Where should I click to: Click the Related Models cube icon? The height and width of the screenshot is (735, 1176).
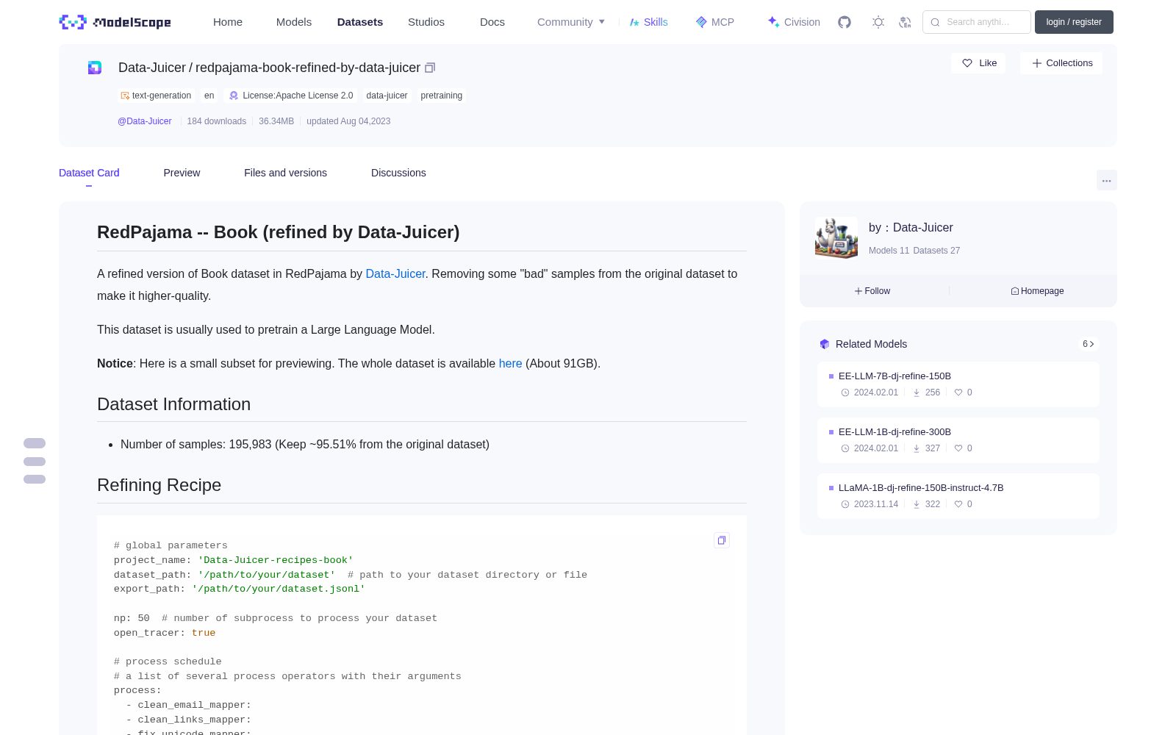click(x=825, y=344)
